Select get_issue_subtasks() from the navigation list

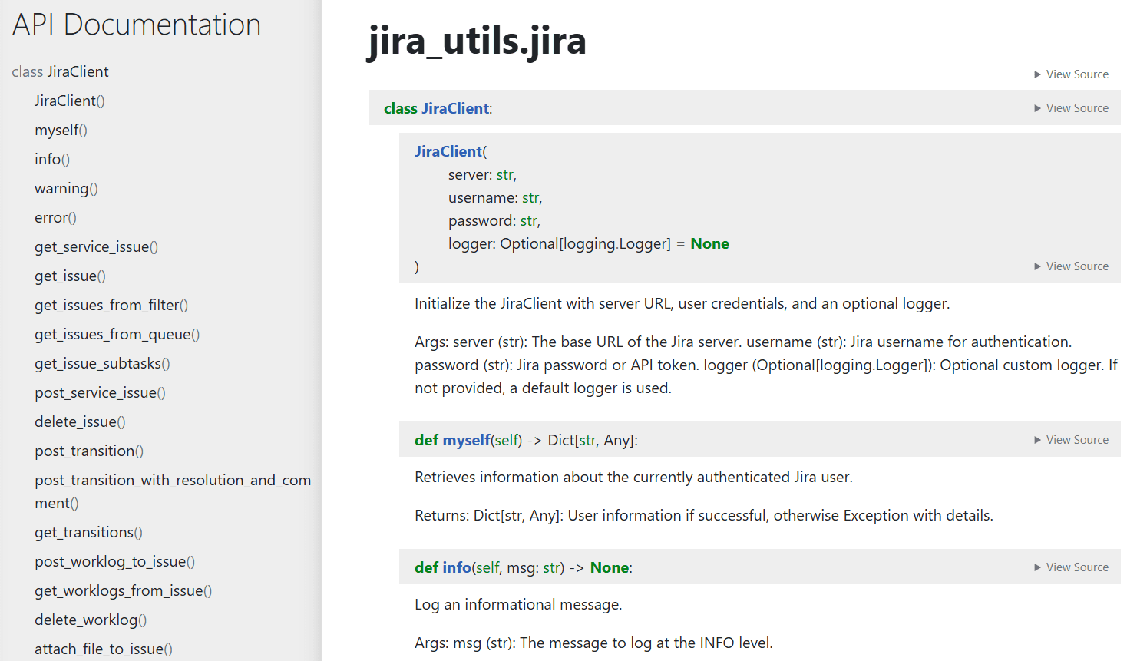[x=104, y=363]
